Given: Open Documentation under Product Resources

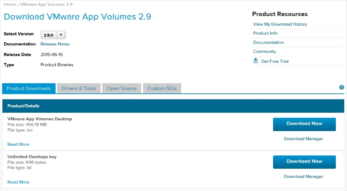Looking at the screenshot, I should point(268,42).
